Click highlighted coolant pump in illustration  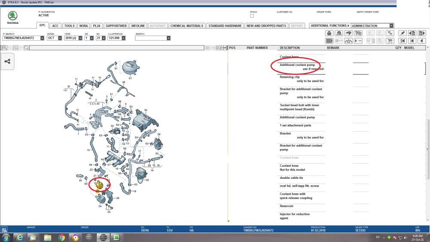point(98,185)
